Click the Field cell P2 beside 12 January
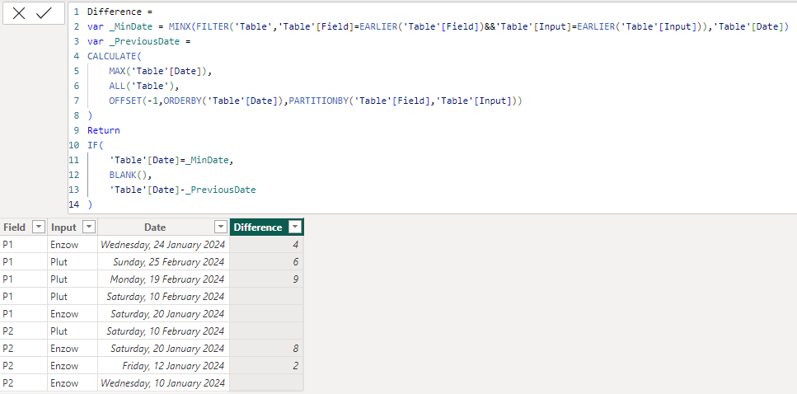797x394 pixels. click(x=23, y=365)
